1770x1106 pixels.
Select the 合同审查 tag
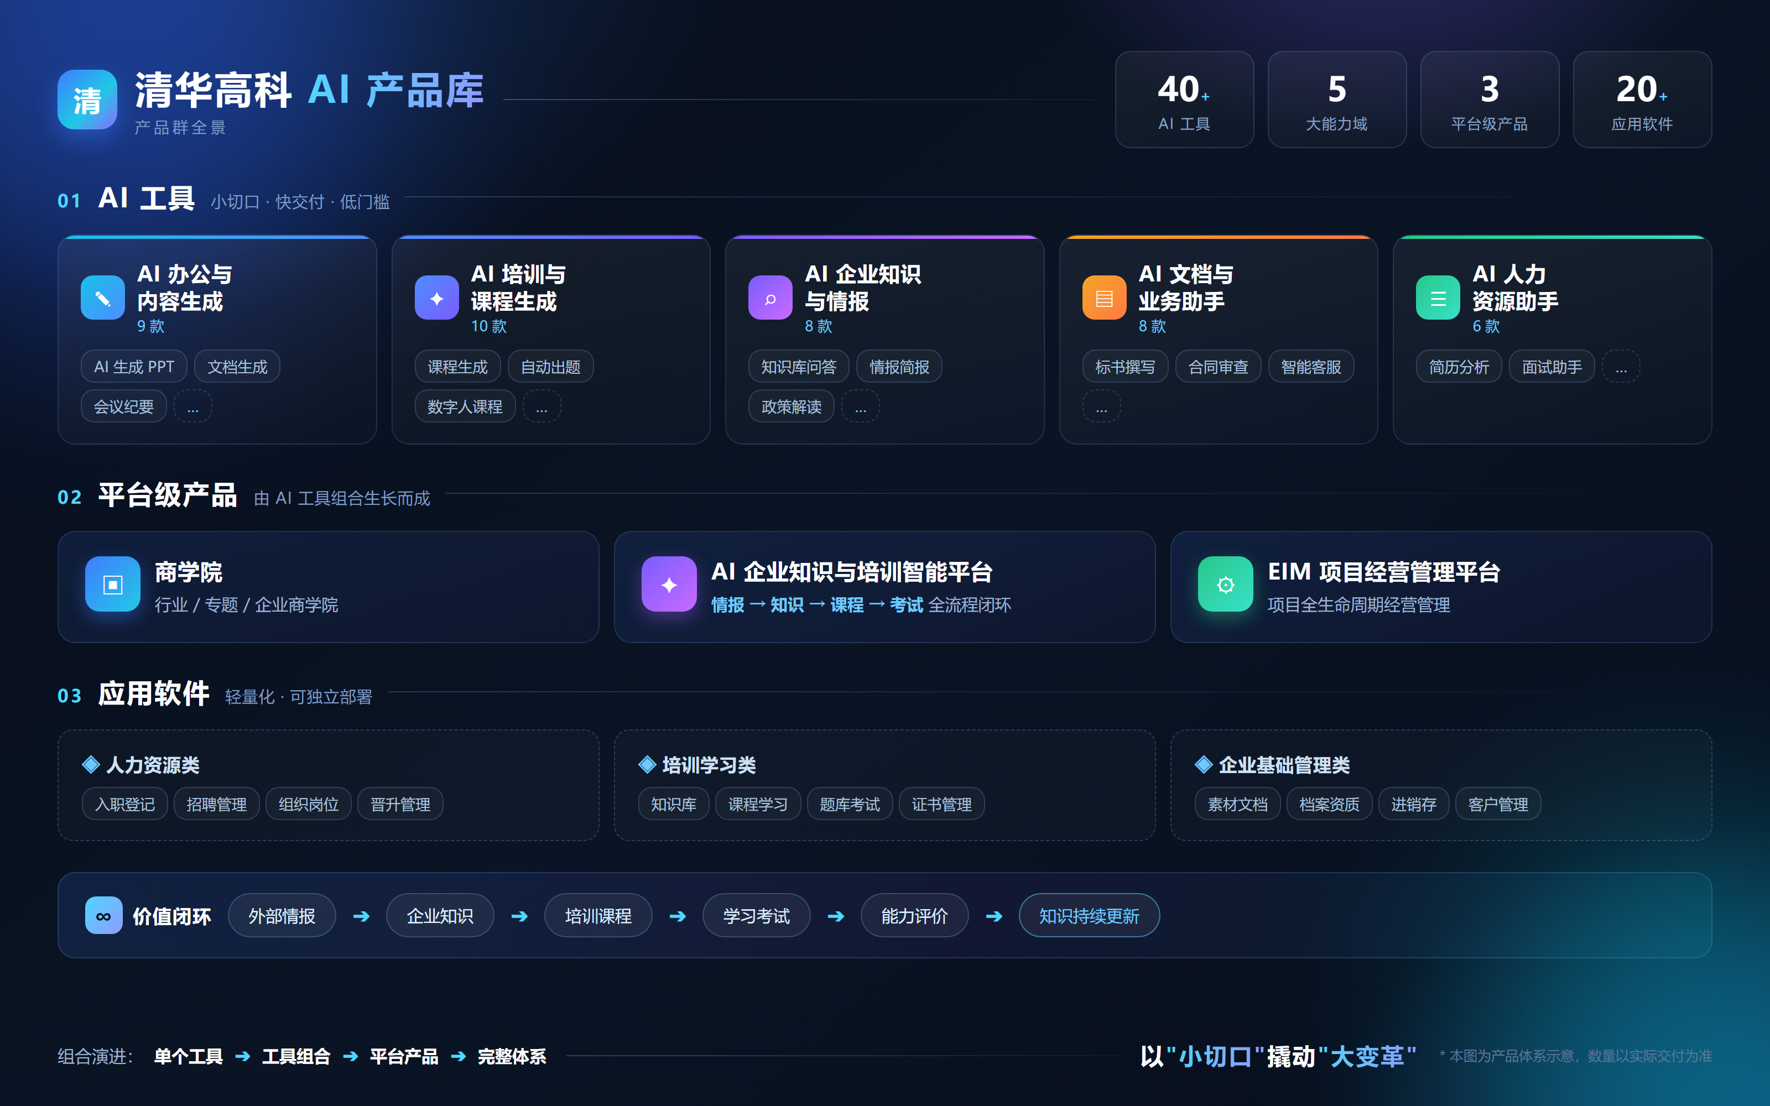[1218, 367]
